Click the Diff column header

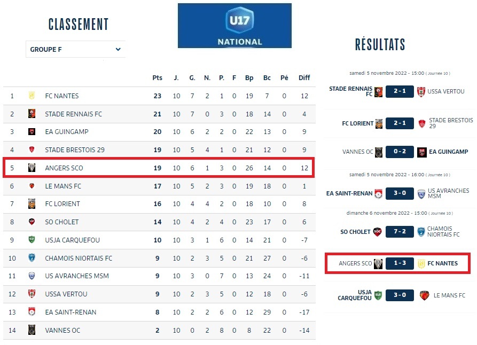(x=304, y=78)
